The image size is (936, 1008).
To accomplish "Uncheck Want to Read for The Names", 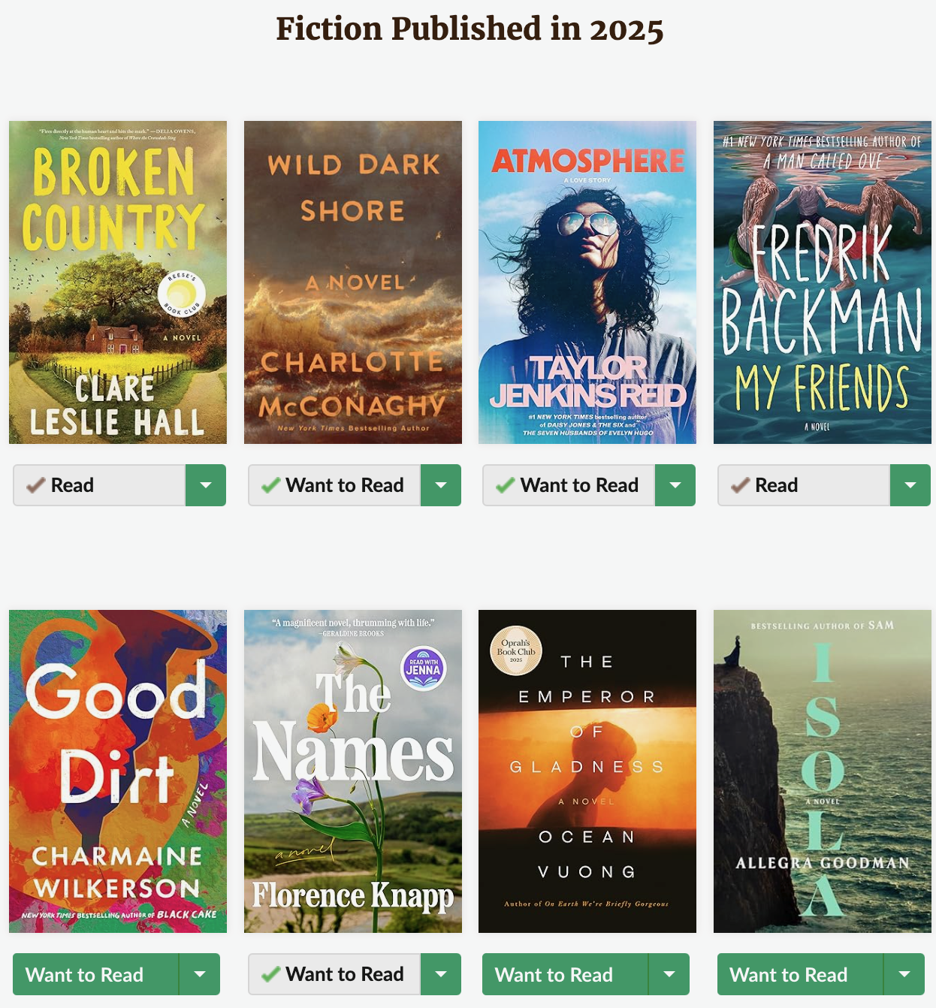I will pos(334,974).
